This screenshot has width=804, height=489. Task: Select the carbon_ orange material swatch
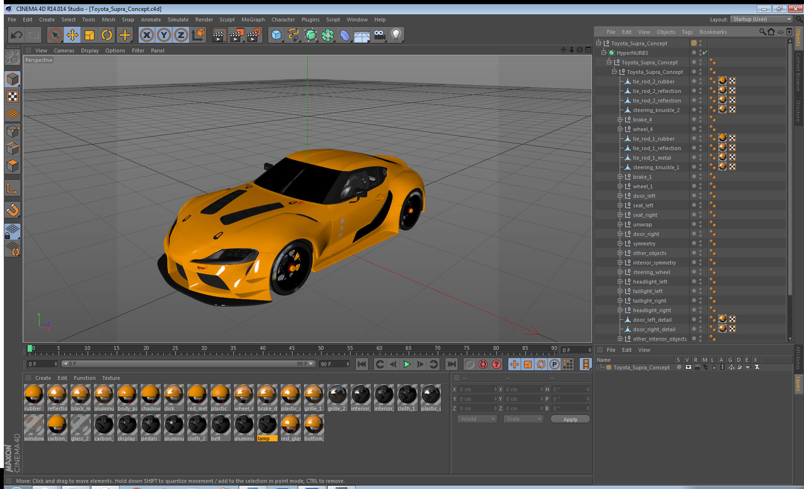coord(57,428)
